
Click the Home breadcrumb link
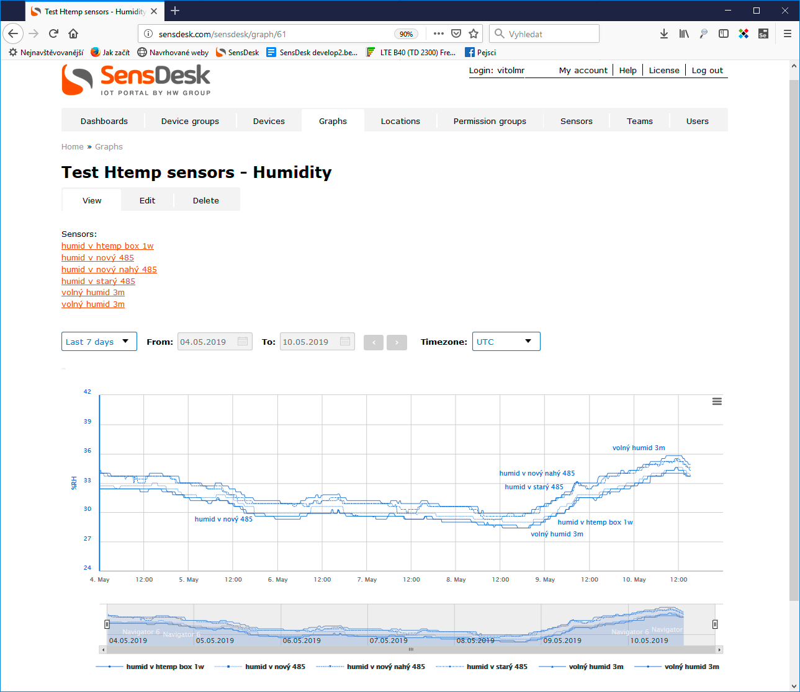72,147
